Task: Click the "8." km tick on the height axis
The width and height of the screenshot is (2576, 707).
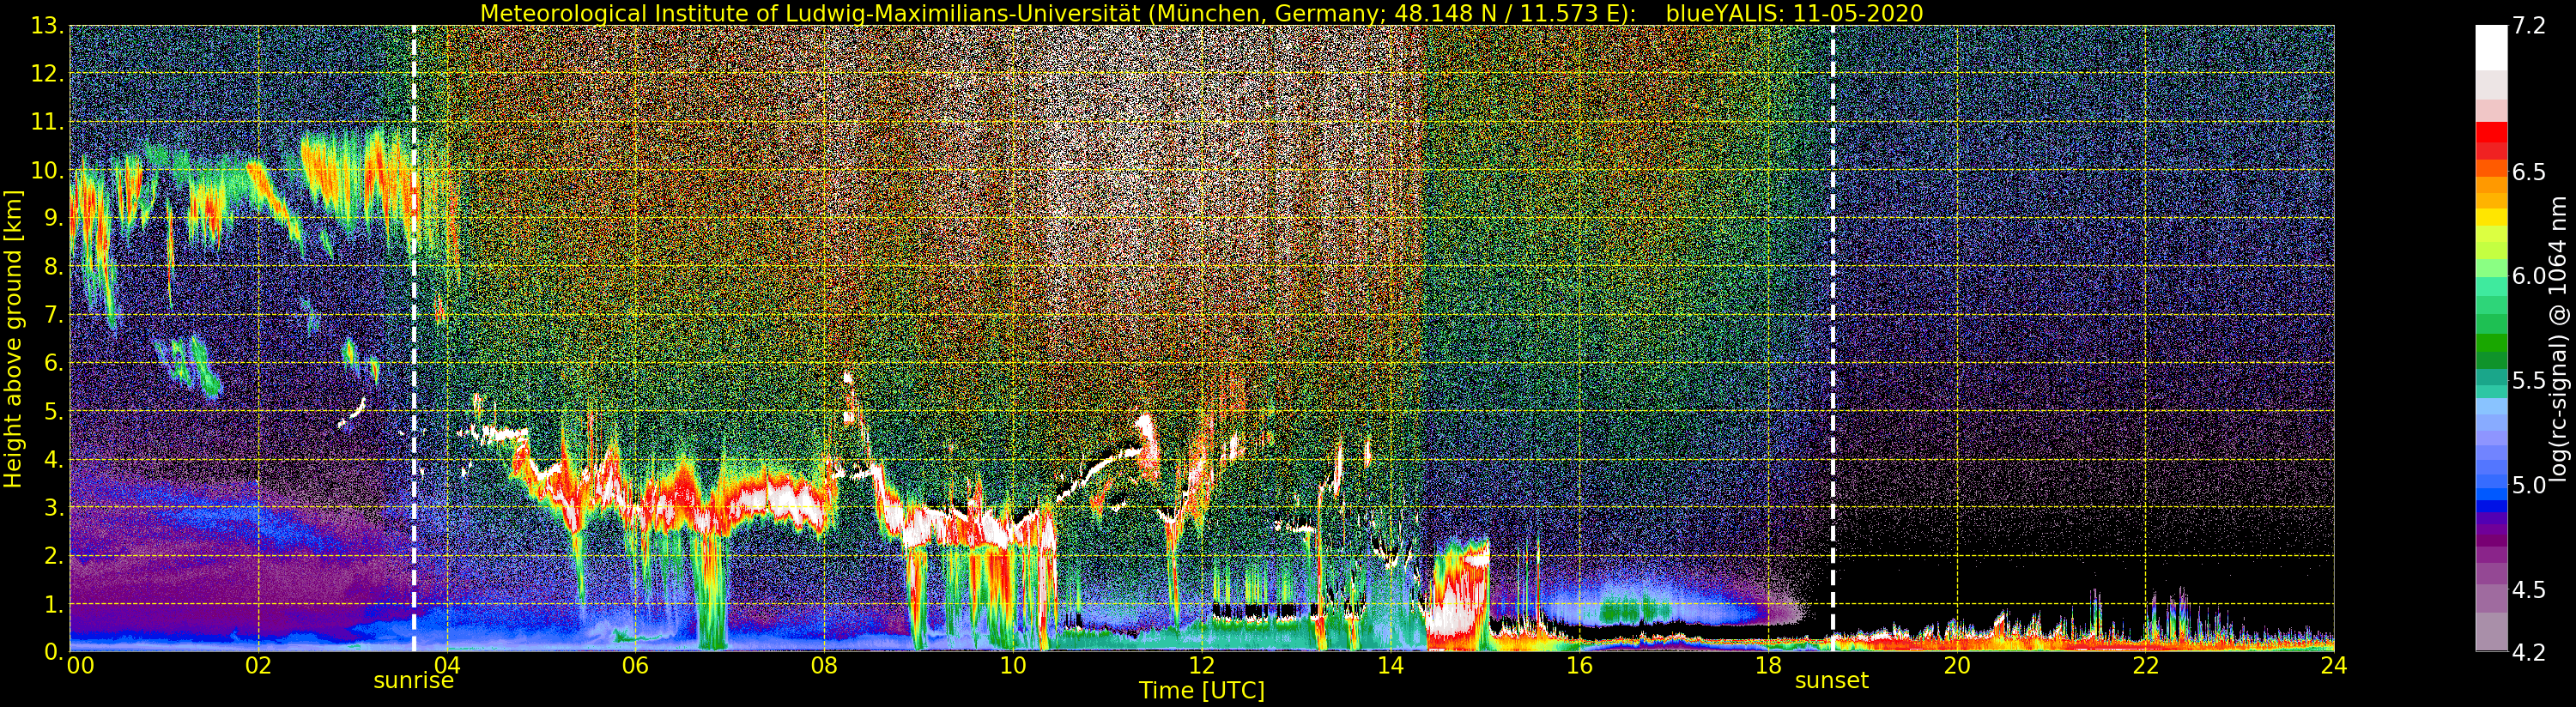Action: coord(53,267)
